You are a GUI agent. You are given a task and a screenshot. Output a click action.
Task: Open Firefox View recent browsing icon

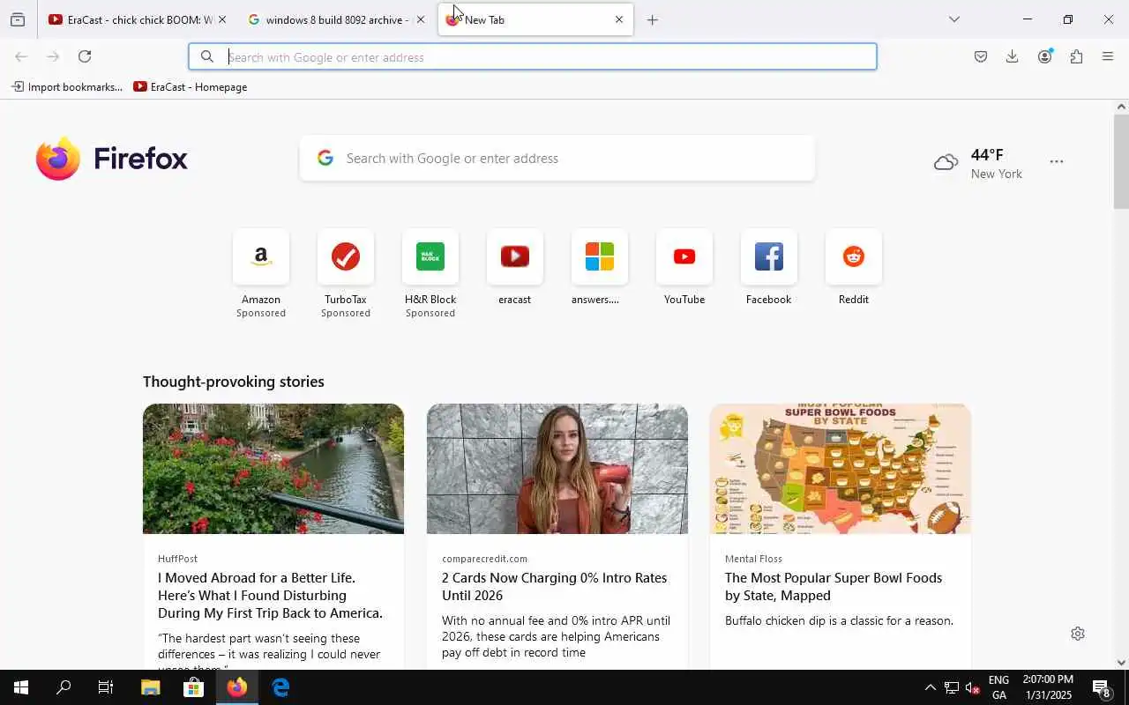(x=18, y=19)
